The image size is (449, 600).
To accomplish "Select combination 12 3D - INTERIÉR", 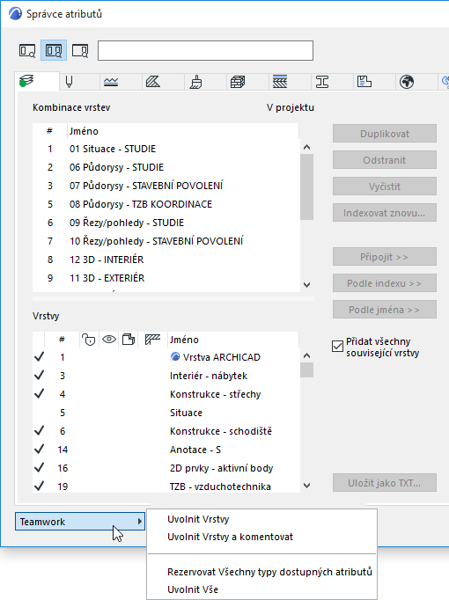I will pos(166,260).
